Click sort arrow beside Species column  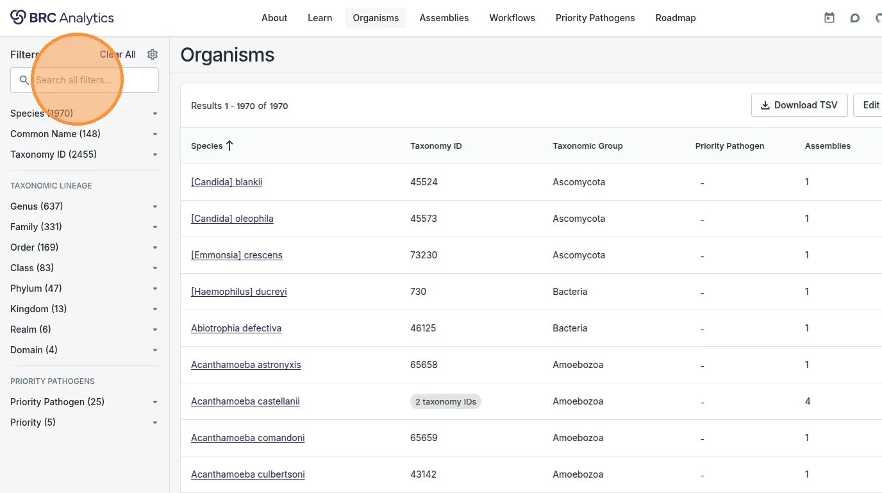pos(229,146)
